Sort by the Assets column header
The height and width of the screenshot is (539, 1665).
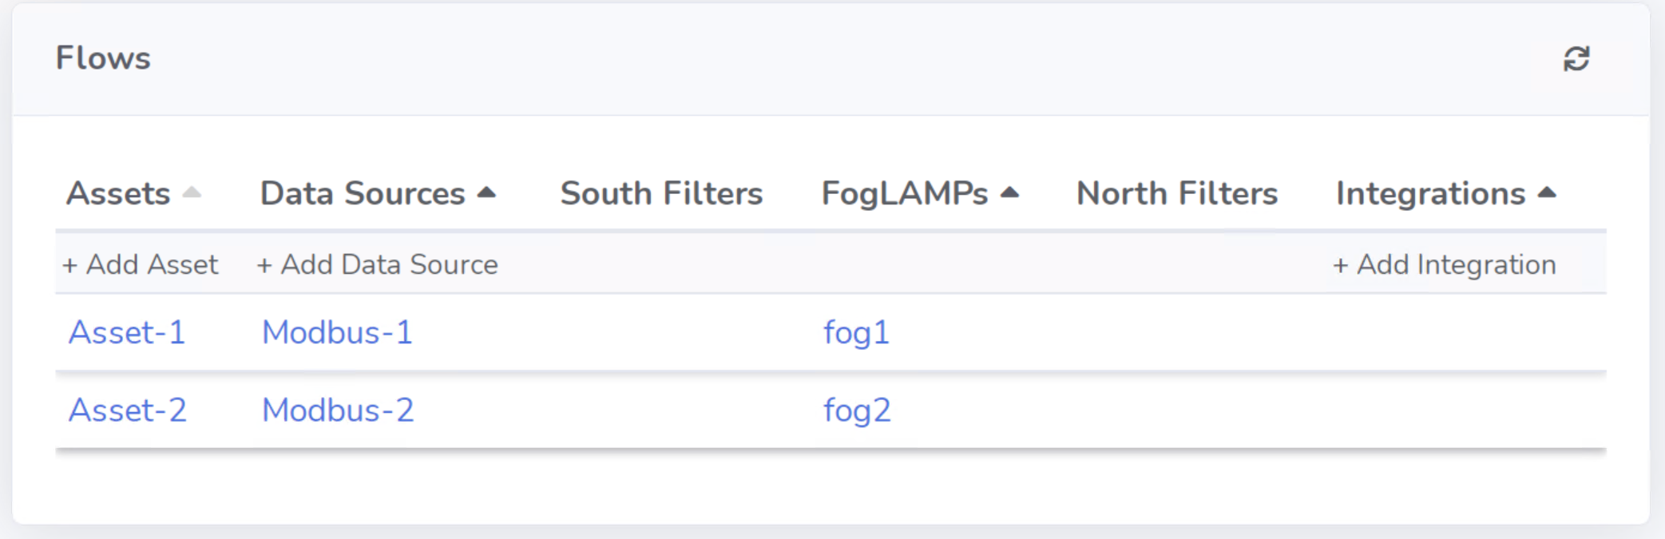click(118, 193)
